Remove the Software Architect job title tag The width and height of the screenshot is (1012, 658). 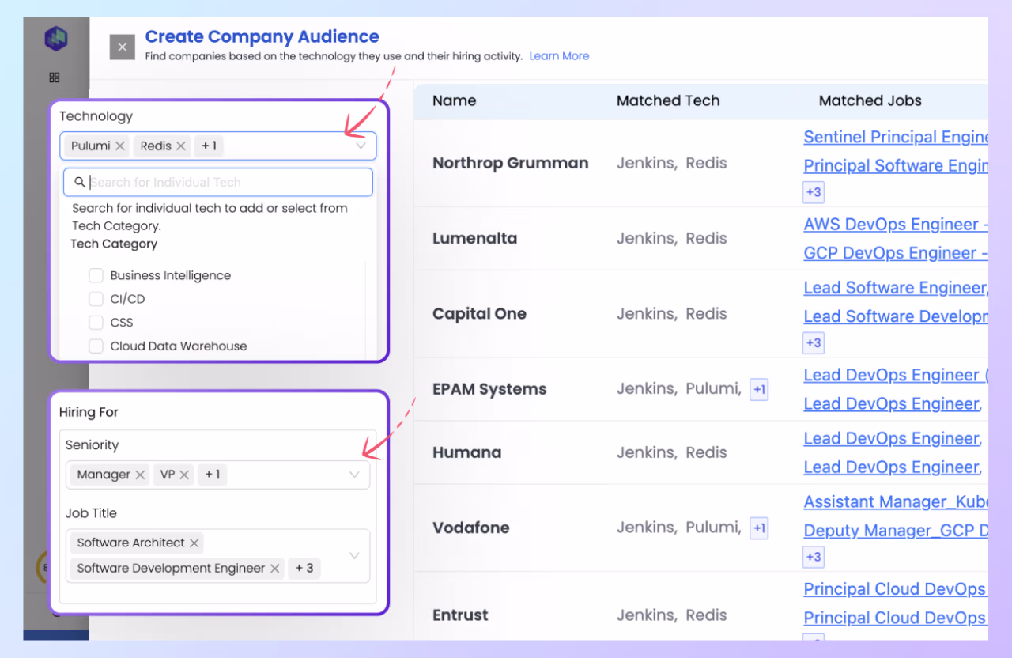pyautogui.click(x=194, y=543)
